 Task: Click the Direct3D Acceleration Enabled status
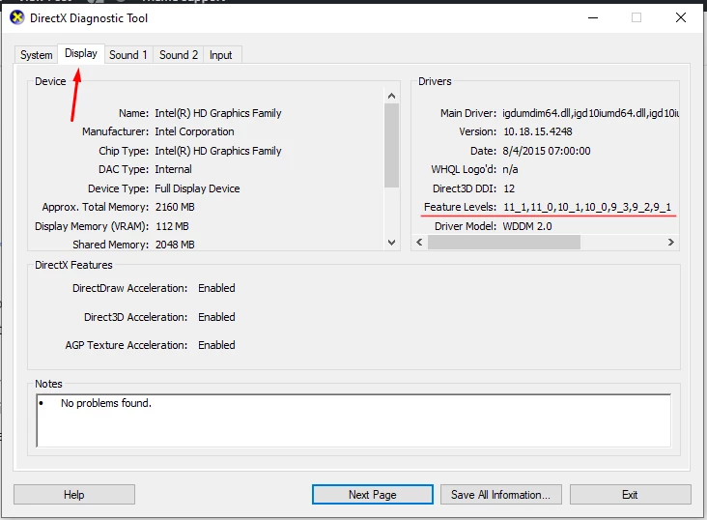point(216,317)
